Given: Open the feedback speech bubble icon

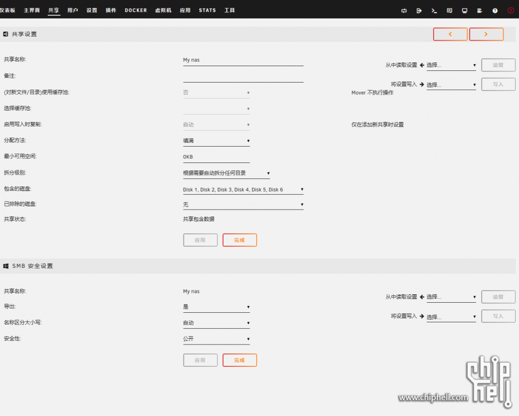Looking at the screenshot, I should [450, 11].
